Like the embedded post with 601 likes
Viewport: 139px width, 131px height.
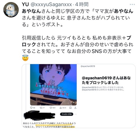click(51, 108)
